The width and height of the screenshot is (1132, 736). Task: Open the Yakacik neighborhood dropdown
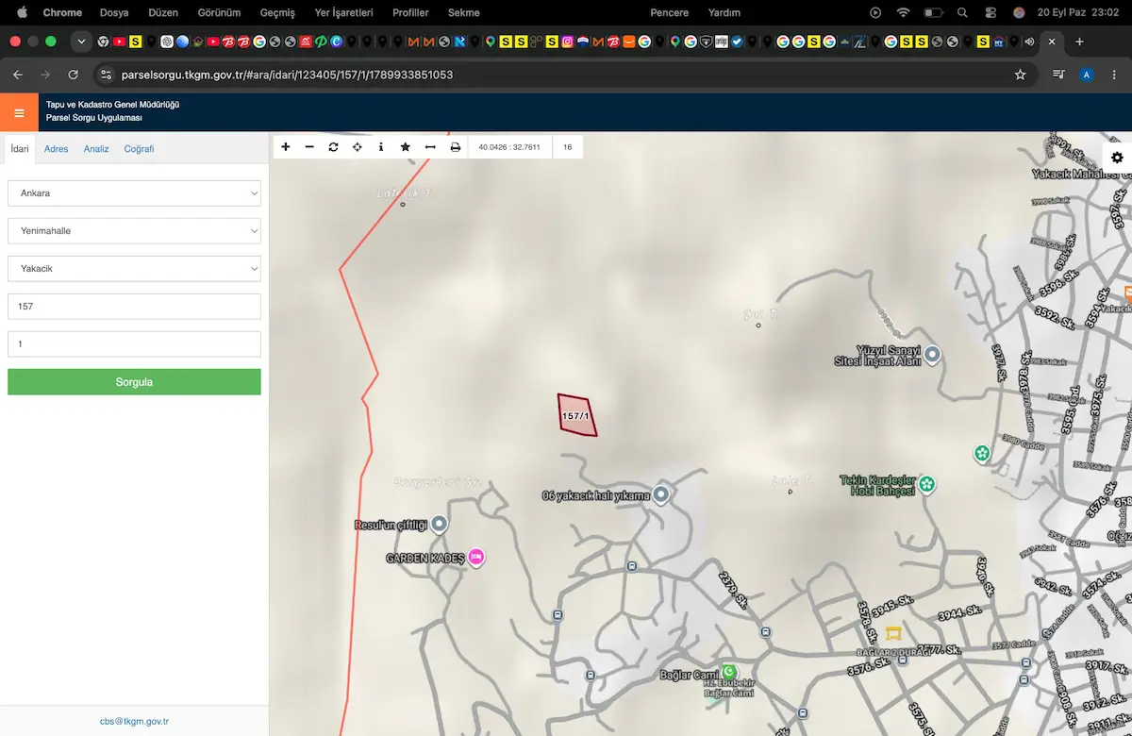pos(134,269)
